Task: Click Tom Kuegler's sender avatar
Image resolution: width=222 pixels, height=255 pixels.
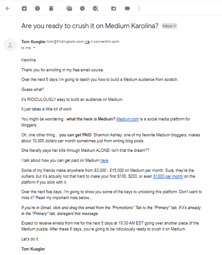Action: pos(10,45)
